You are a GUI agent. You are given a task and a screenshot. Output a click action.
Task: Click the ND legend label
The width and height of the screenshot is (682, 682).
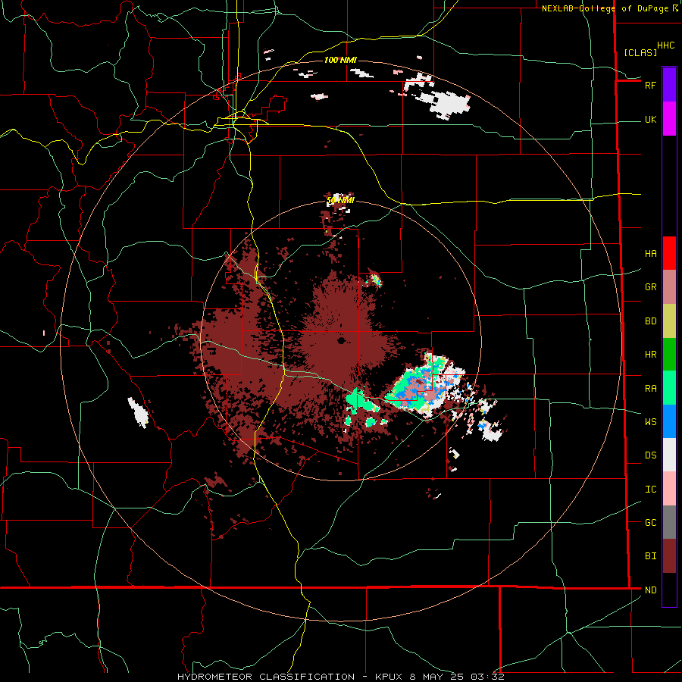point(650,590)
